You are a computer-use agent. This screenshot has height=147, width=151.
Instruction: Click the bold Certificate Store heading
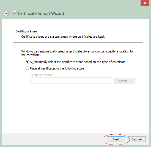[x=26, y=31]
